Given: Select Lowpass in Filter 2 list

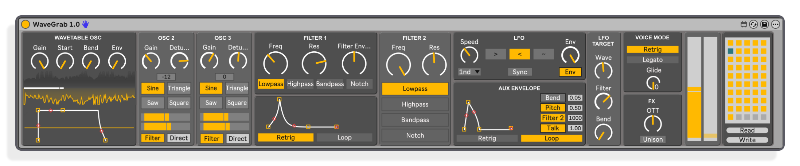Looking at the screenshot, I should click(x=415, y=88).
